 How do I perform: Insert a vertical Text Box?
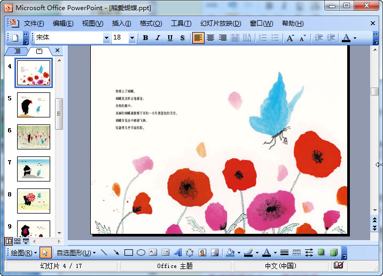166,253
